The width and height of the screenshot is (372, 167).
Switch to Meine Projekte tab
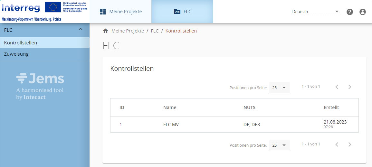121,12
